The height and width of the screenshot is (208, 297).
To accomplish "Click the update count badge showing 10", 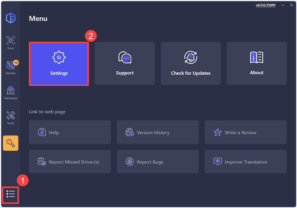I will 16,62.
